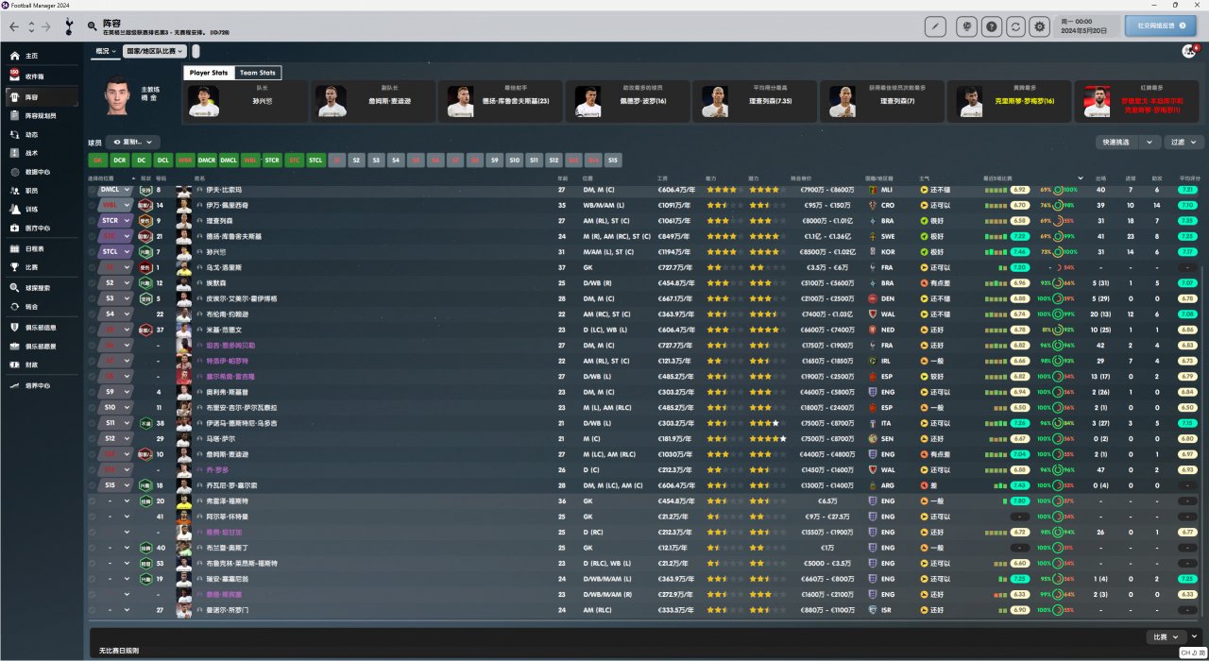Open the Tottenham club crest menu
Viewport: 1209px width, 661px height.
[68, 26]
